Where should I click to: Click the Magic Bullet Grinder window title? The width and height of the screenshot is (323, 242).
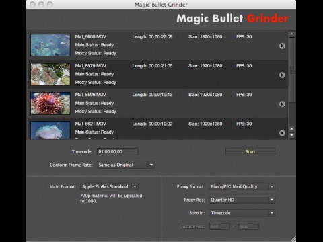pyautogui.click(x=161, y=5)
